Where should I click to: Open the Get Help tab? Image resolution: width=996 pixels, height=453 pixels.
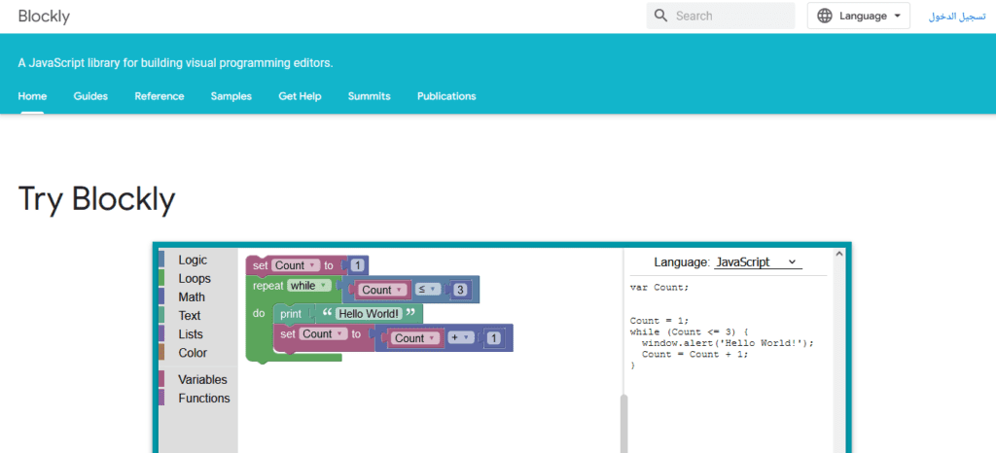300,96
